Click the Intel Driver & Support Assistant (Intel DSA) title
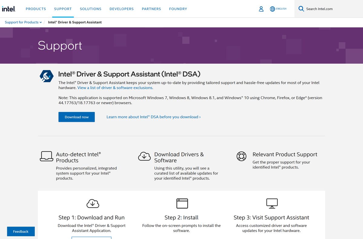363x239 pixels. pyautogui.click(x=129, y=74)
